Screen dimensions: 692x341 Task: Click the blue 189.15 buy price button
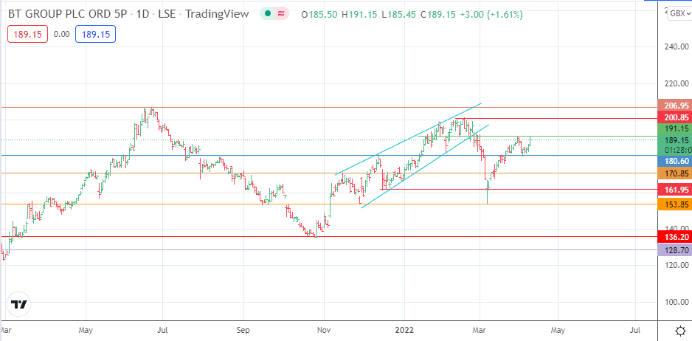(x=95, y=34)
